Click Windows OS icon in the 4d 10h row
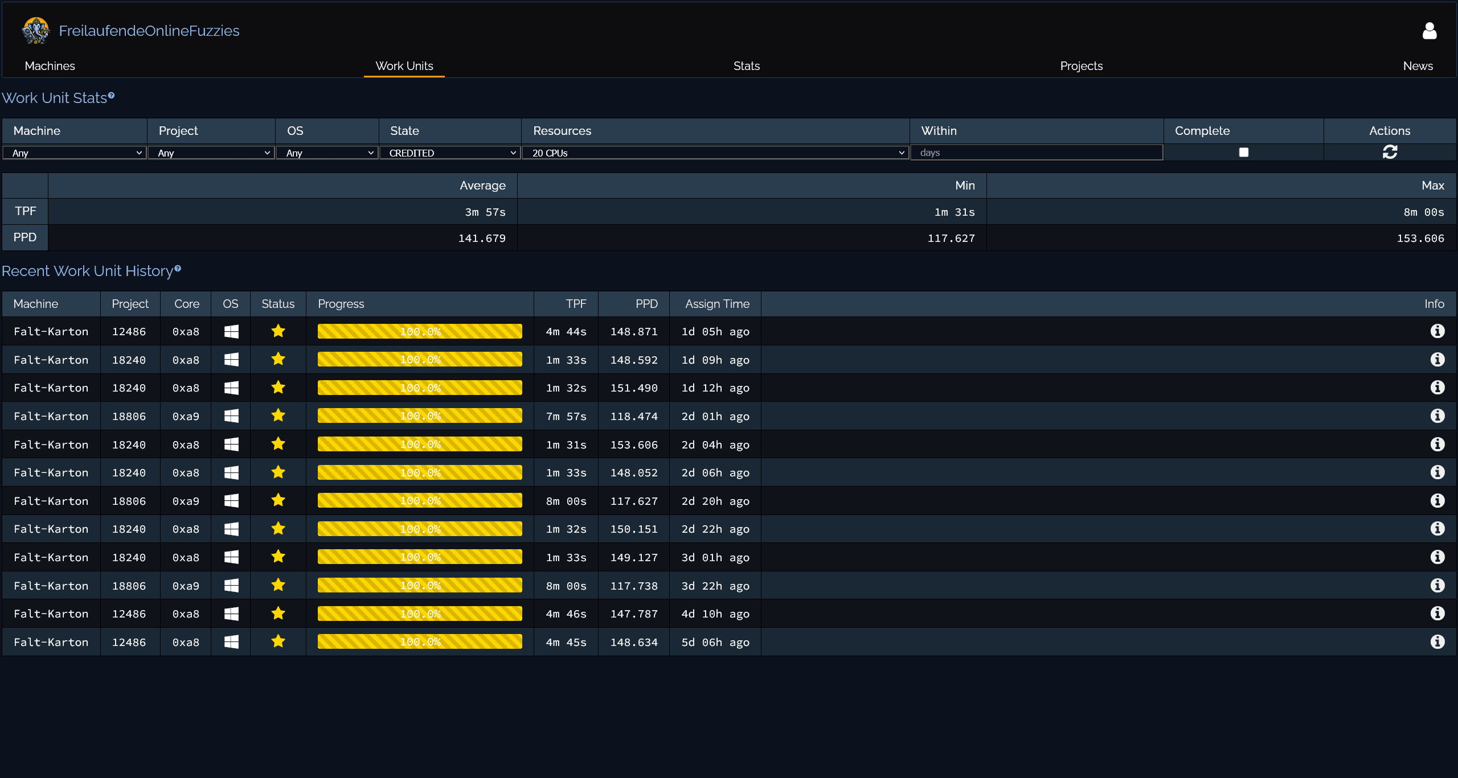1458x778 pixels. click(231, 614)
